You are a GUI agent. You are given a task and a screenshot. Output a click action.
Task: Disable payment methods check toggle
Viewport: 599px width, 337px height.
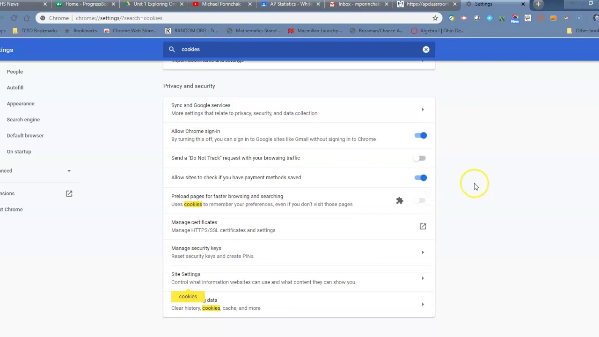421,178
